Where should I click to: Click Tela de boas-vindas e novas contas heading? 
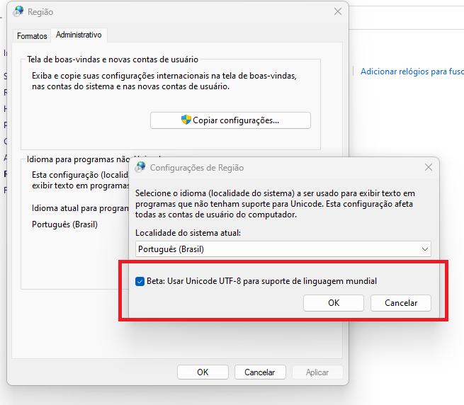pos(113,59)
